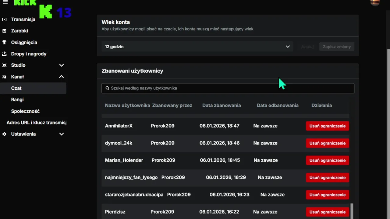Click the hamburger menu icon

5,2
